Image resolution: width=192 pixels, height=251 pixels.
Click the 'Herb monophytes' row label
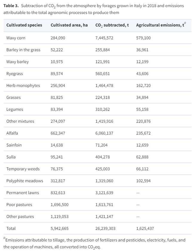coord(23,85)
